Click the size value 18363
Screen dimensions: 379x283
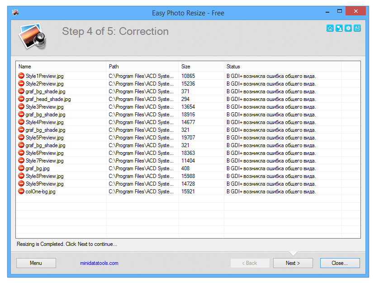pos(188,153)
